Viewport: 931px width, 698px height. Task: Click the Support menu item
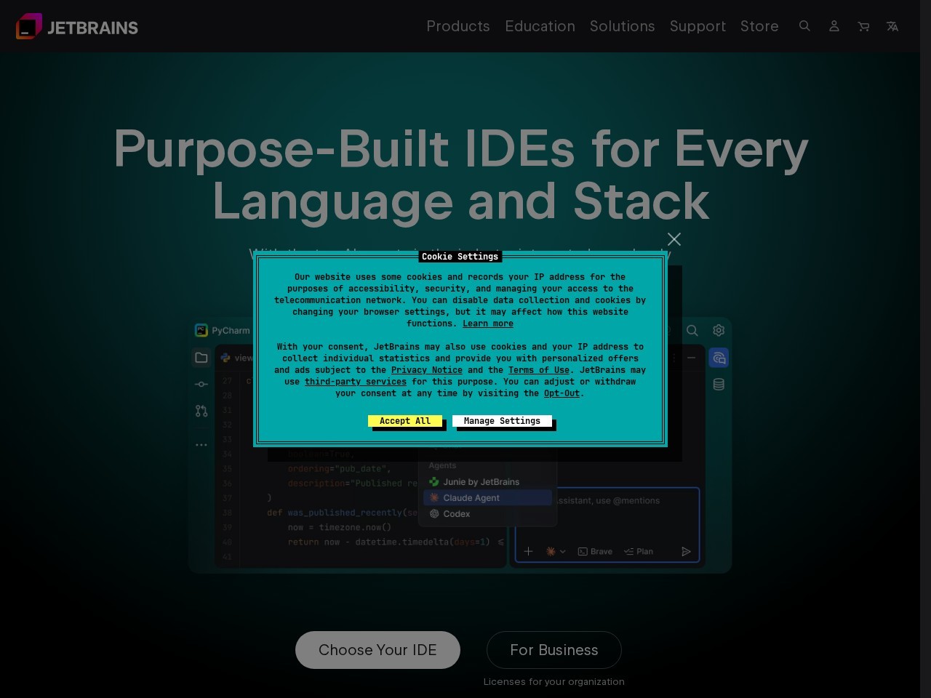(x=698, y=26)
